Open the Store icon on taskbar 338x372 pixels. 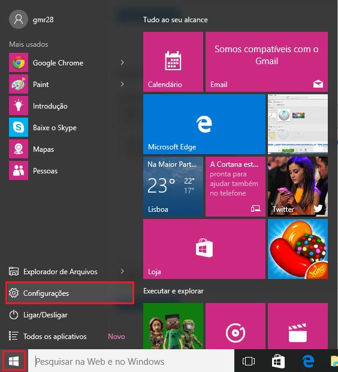(x=278, y=361)
